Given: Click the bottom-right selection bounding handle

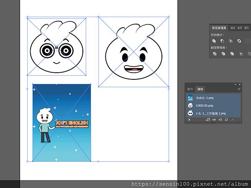Looking at the screenshot, I should click(169, 161).
